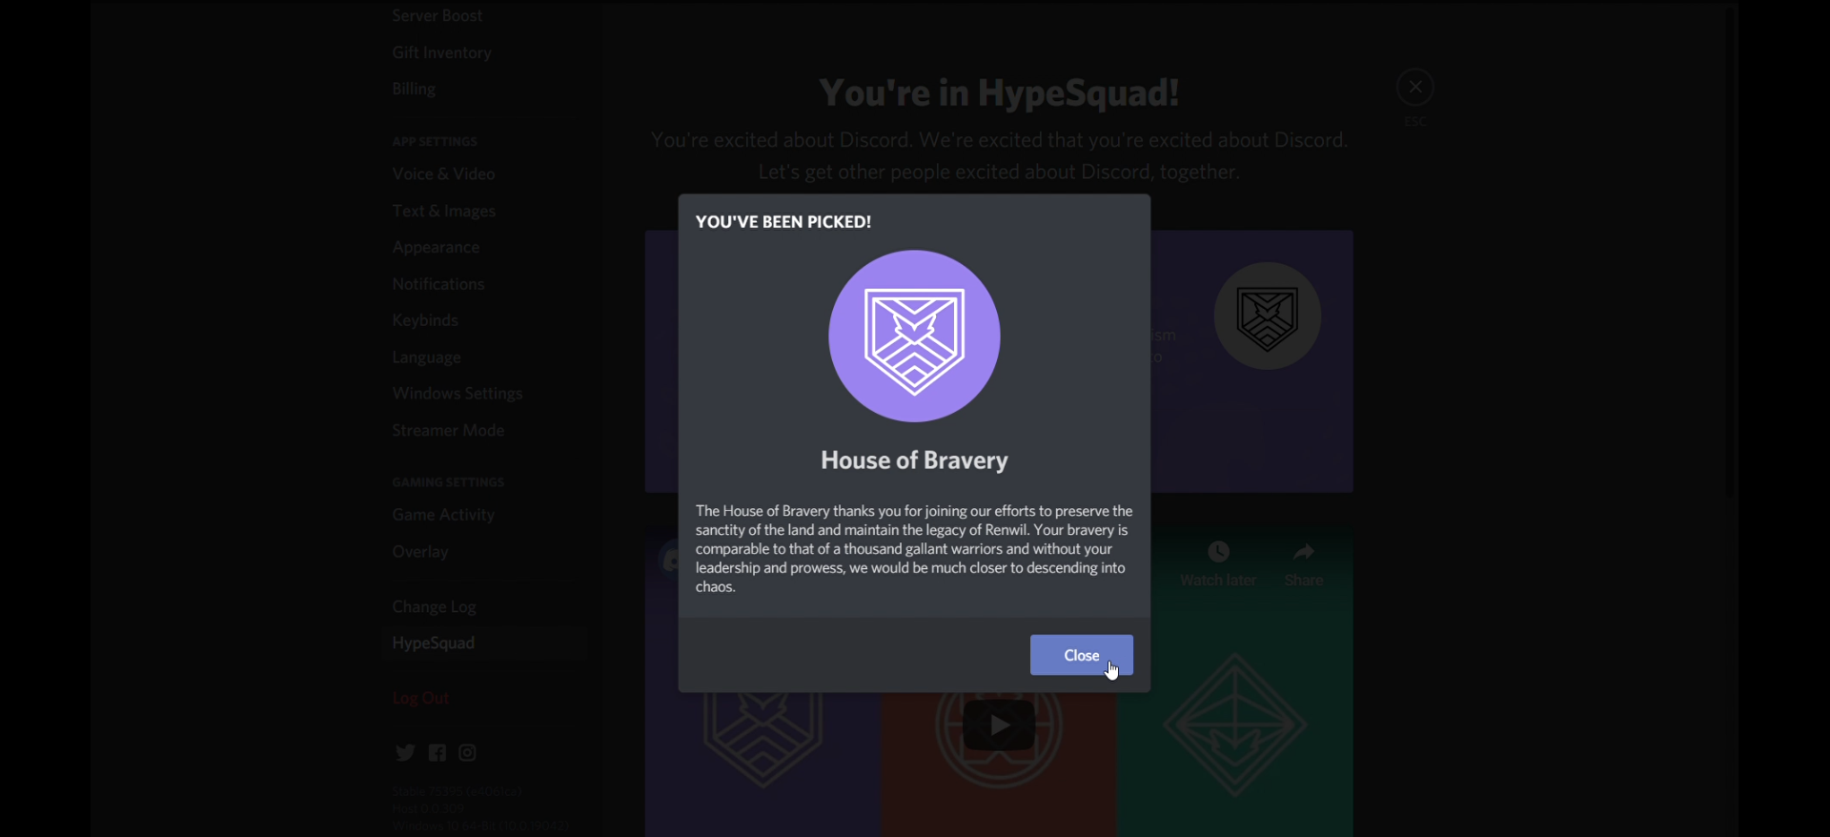The width and height of the screenshot is (1830, 837).
Task: Open Discord's Facebook icon link
Action: click(437, 753)
